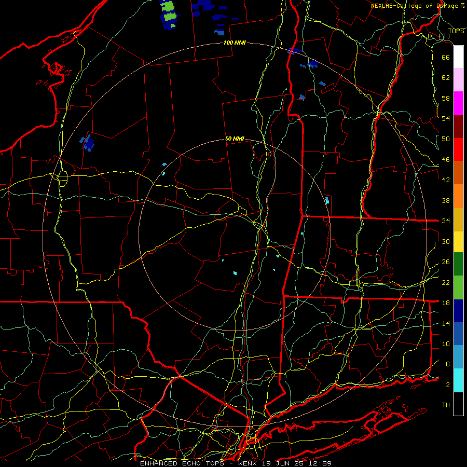Click the legend value "18"

tap(446, 303)
